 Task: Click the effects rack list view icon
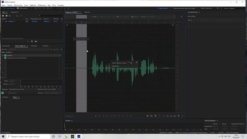(5, 93)
